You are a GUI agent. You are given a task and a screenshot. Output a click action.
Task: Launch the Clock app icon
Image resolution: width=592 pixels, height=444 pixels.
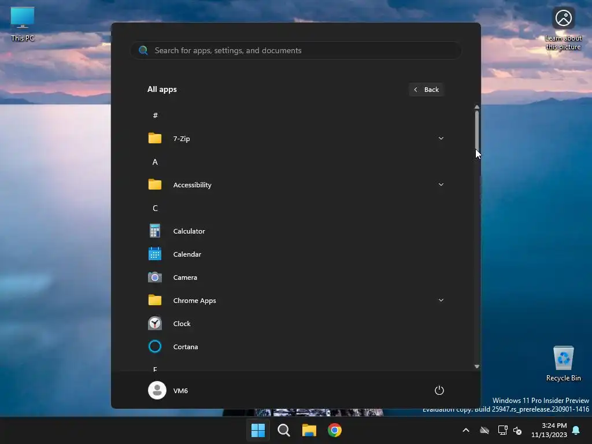coord(155,323)
